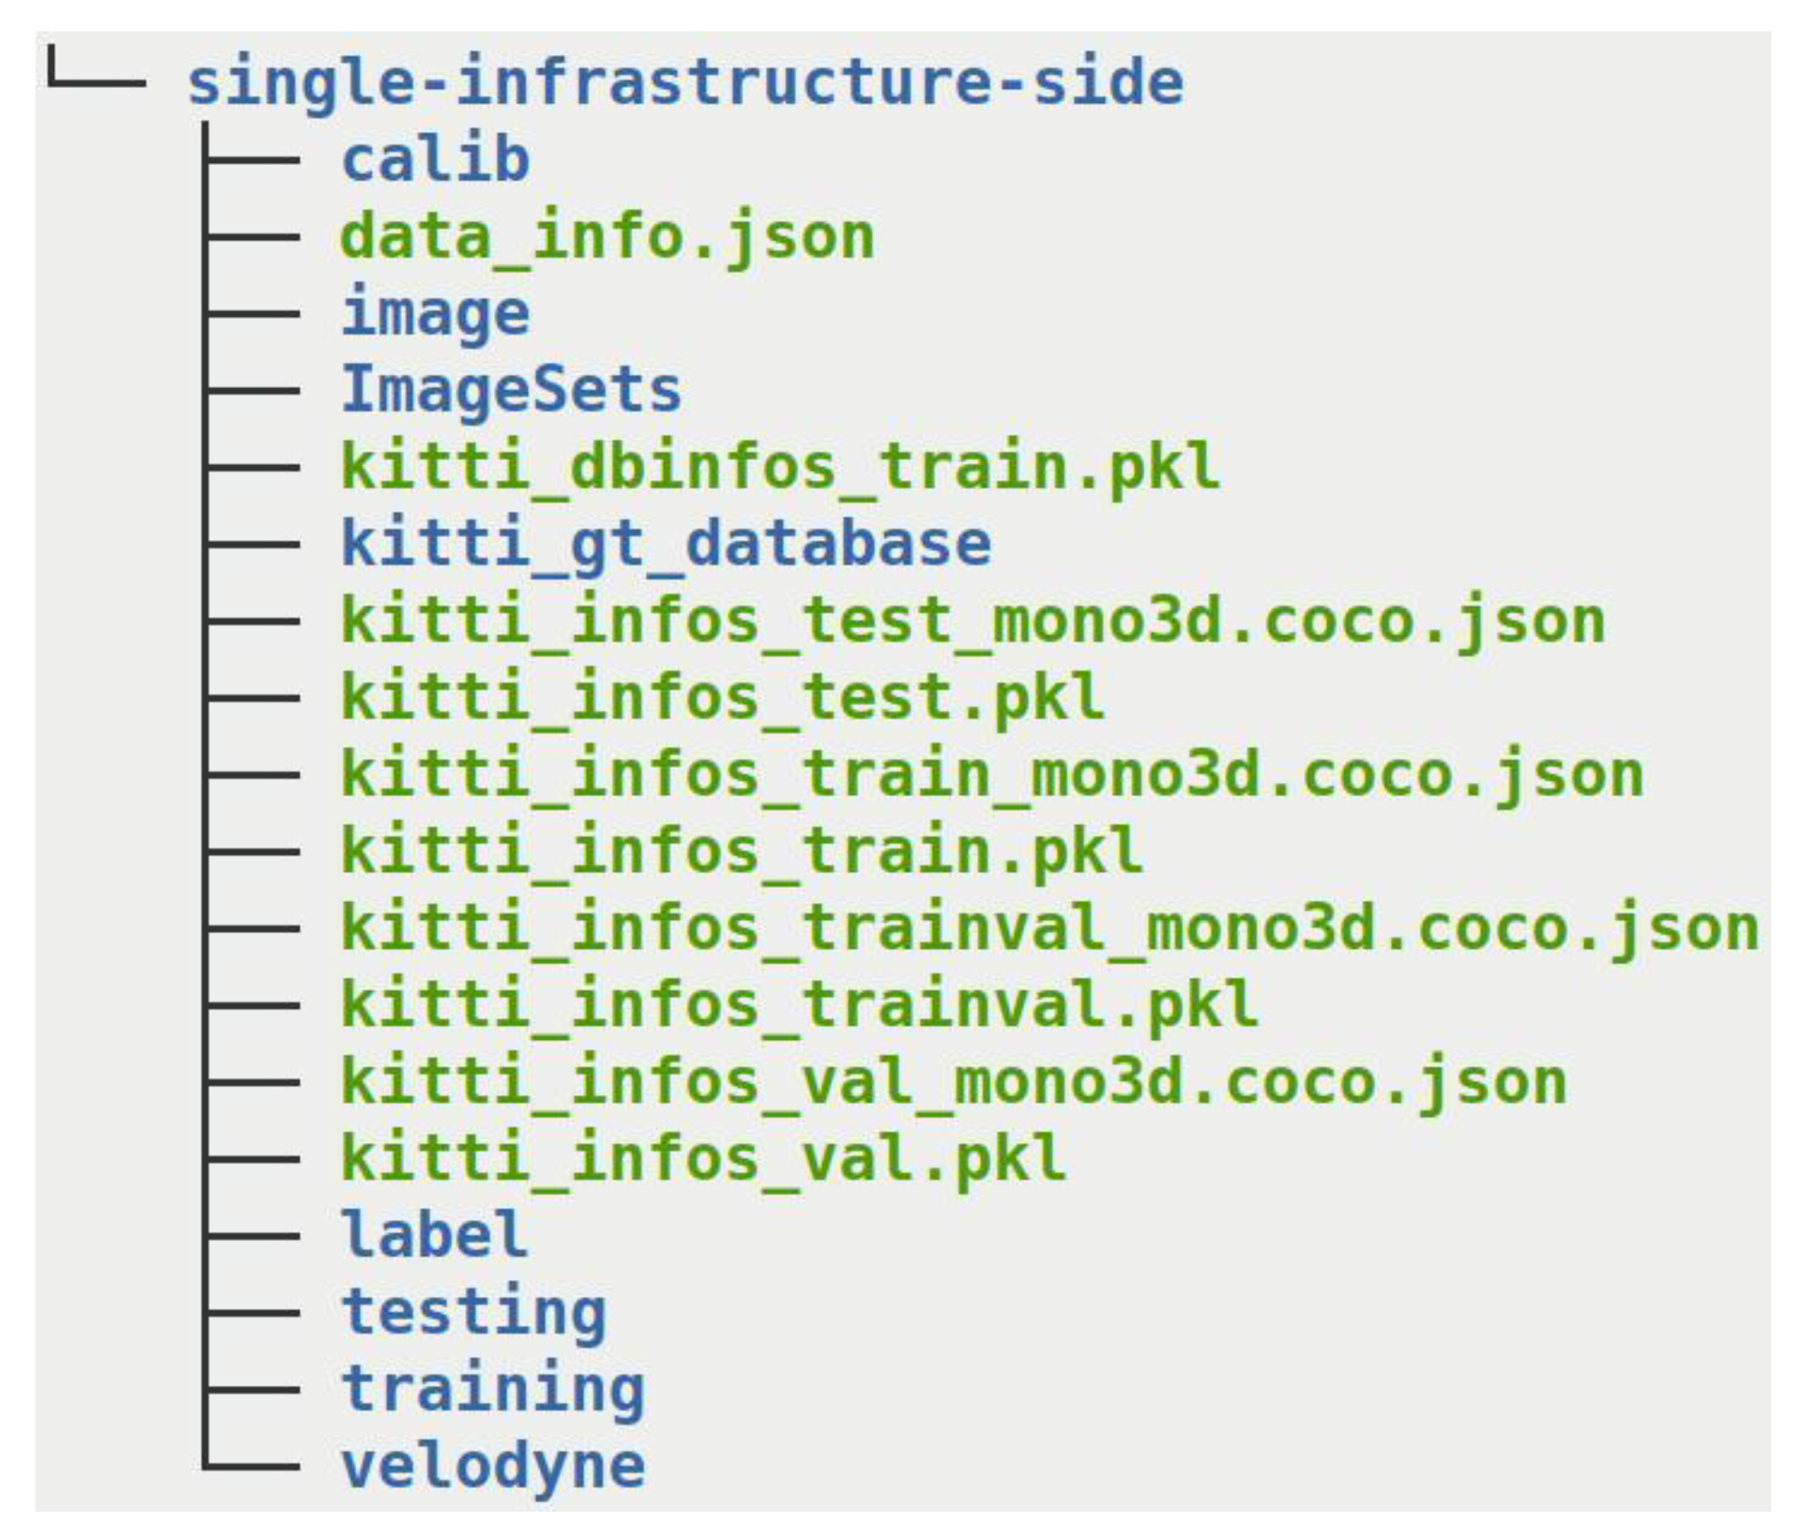Click the kitti_infos_val.pkl file

[x=703, y=1158]
